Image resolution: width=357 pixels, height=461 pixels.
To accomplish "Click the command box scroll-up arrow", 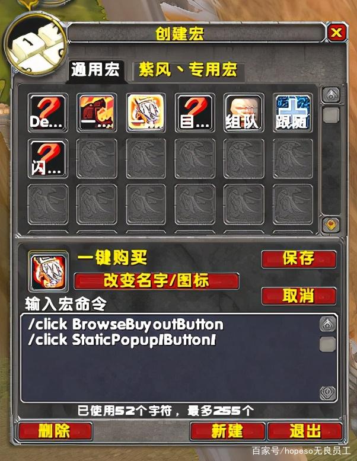I will point(327,324).
